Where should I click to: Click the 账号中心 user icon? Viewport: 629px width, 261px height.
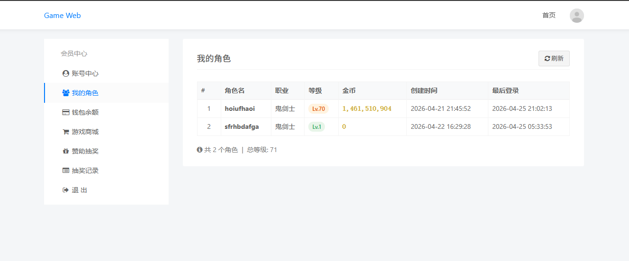pyautogui.click(x=66, y=73)
